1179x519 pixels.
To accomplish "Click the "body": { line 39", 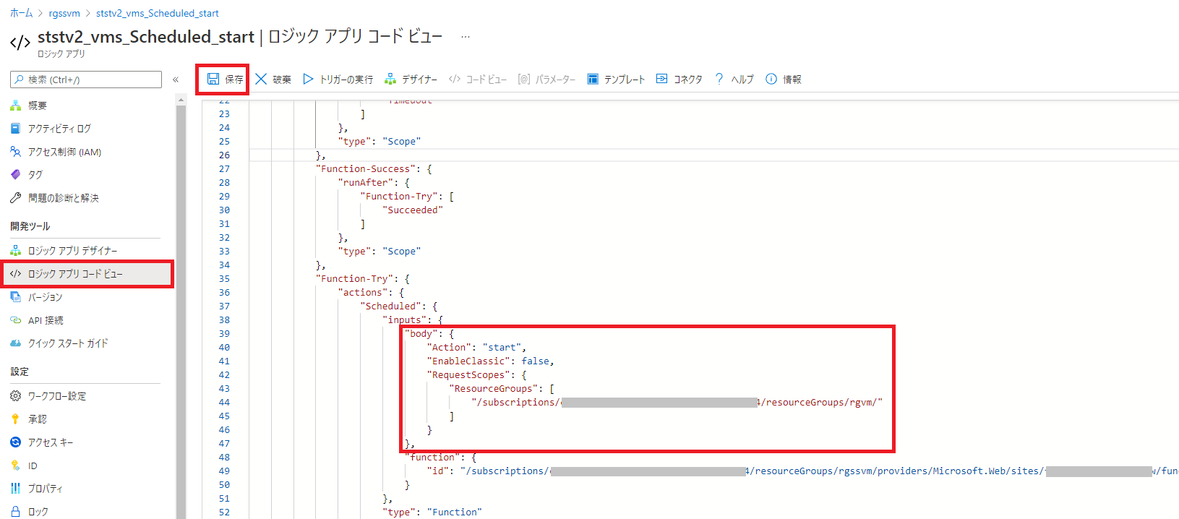I will (429, 334).
